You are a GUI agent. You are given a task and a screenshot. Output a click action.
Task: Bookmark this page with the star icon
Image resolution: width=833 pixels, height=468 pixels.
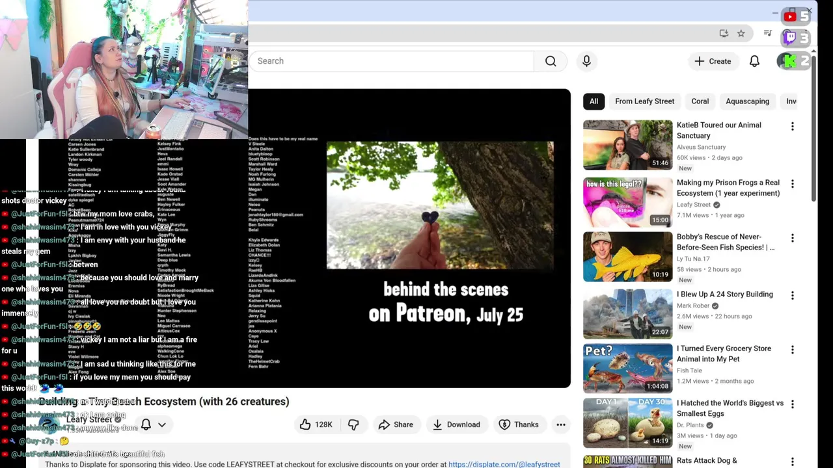(741, 33)
